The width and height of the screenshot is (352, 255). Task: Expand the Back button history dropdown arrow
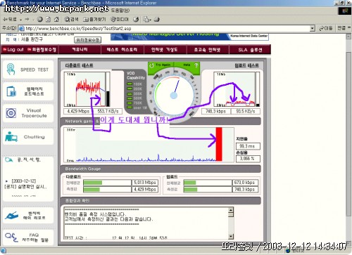pyautogui.click(x=21, y=20)
